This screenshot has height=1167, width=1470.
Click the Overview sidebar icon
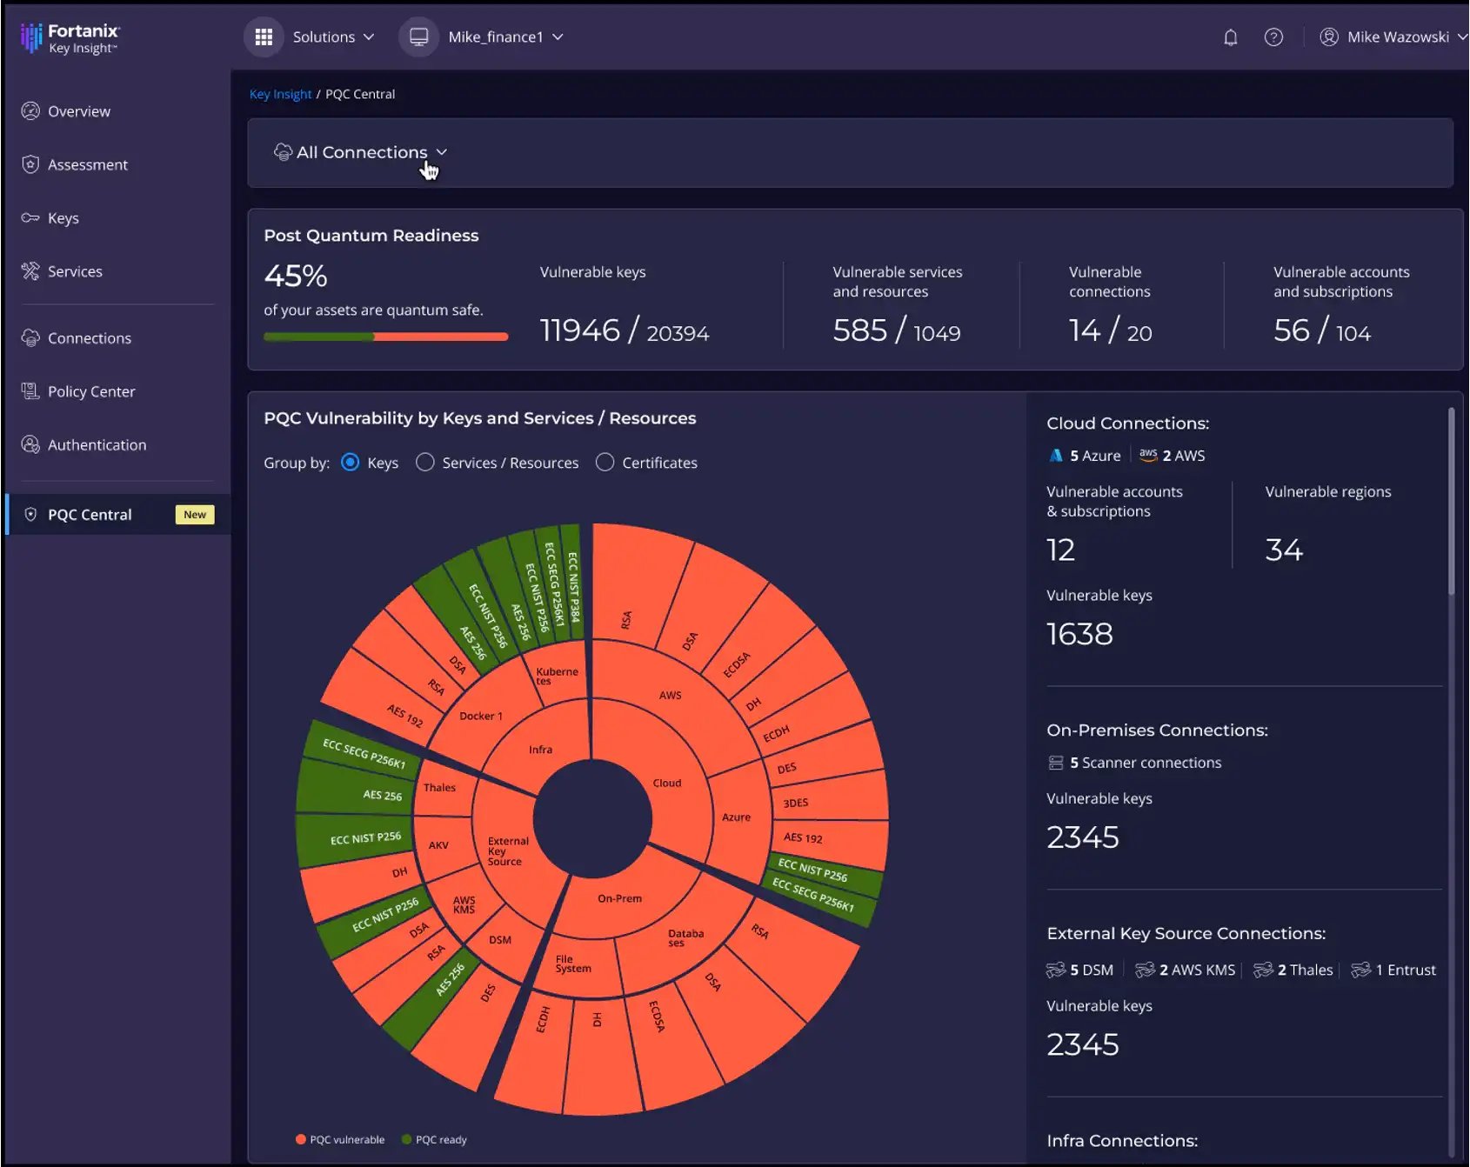(x=30, y=111)
